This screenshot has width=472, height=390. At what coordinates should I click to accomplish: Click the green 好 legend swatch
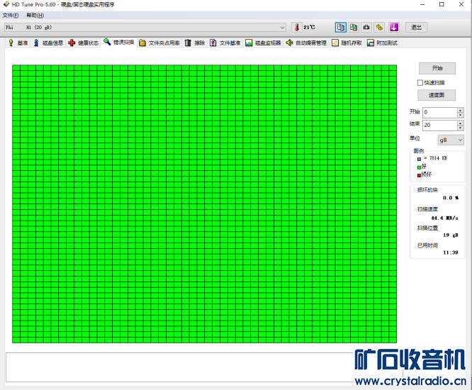point(419,167)
